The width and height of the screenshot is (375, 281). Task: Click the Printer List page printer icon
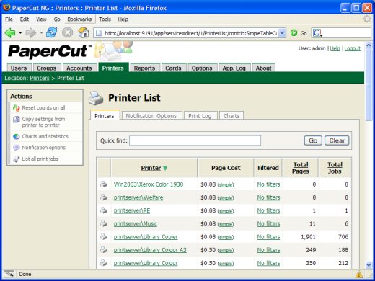tap(96, 98)
